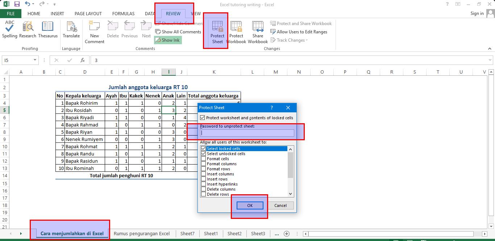Switch to Rumus pengurangan Excel sheet

point(142,234)
